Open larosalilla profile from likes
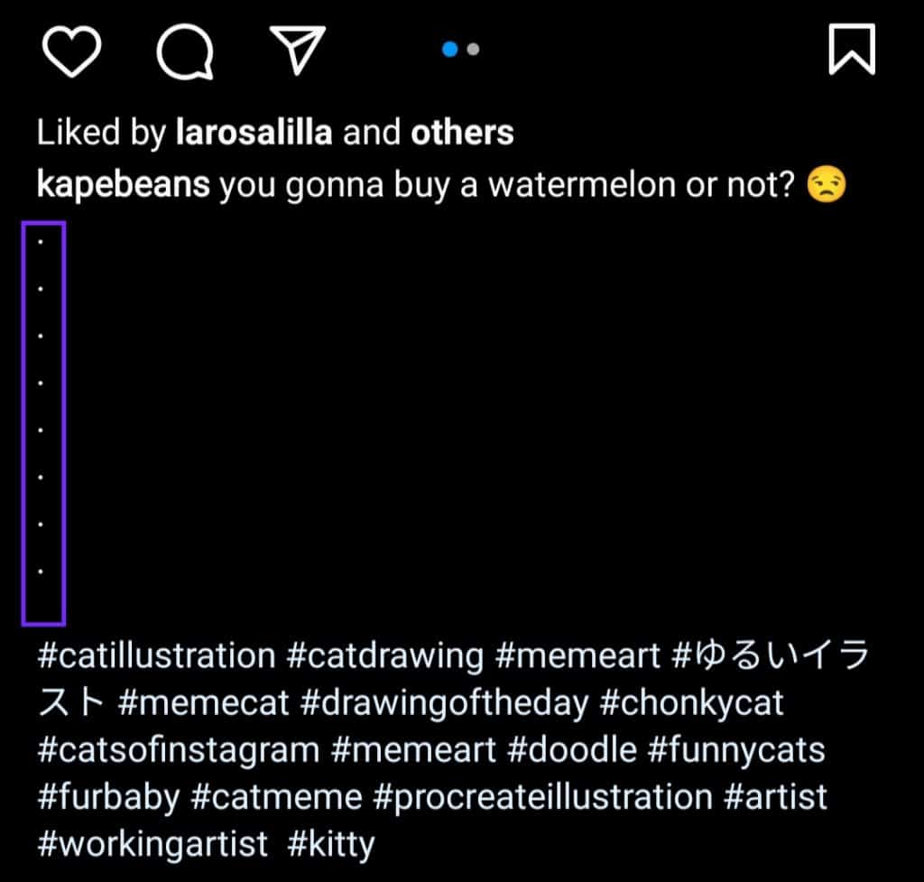Screen dimensions: 924x882 point(254,132)
